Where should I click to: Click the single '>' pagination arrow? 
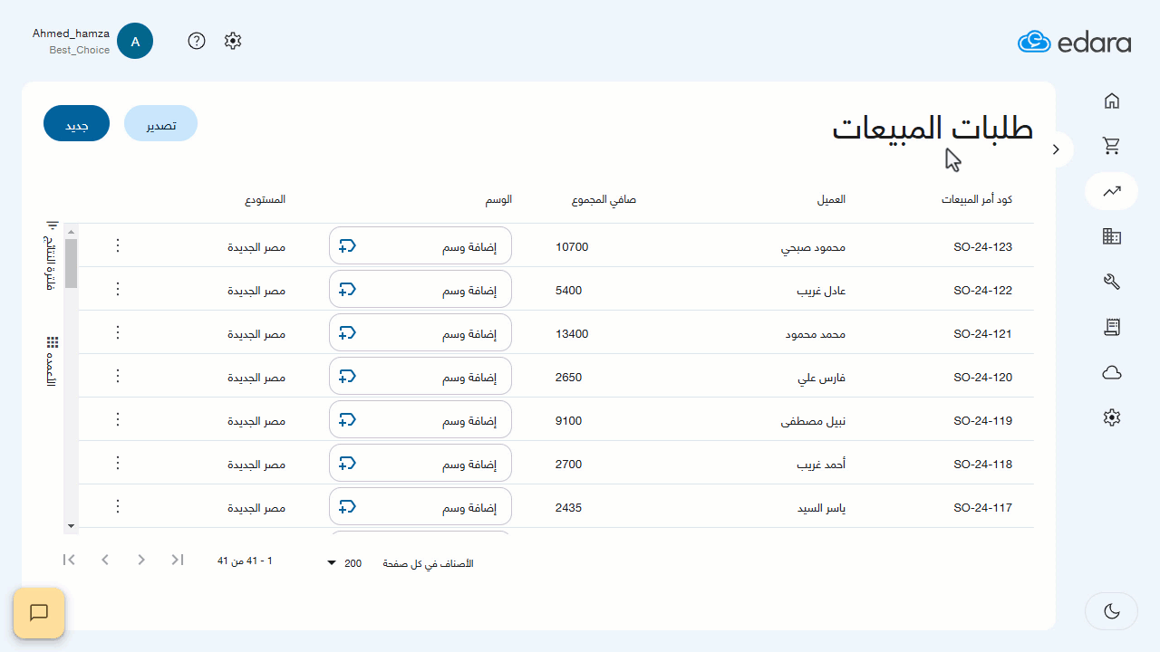tap(141, 560)
